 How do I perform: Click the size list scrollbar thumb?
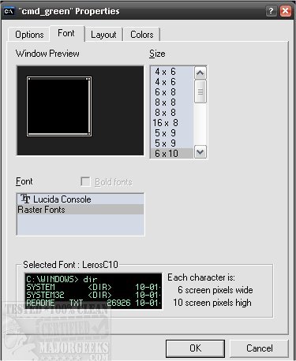click(200, 91)
